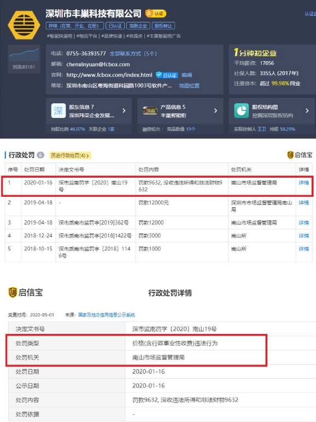This screenshot has height=422, width=316.
Task: Click the orange 认证 certification badge
Action: [156, 13]
